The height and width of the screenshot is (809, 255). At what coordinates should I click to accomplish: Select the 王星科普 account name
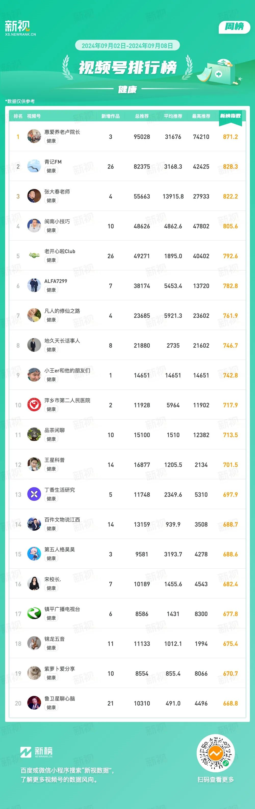click(x=54, y=460)
